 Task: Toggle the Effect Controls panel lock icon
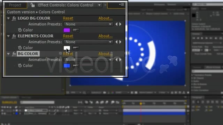click(32, 5)
